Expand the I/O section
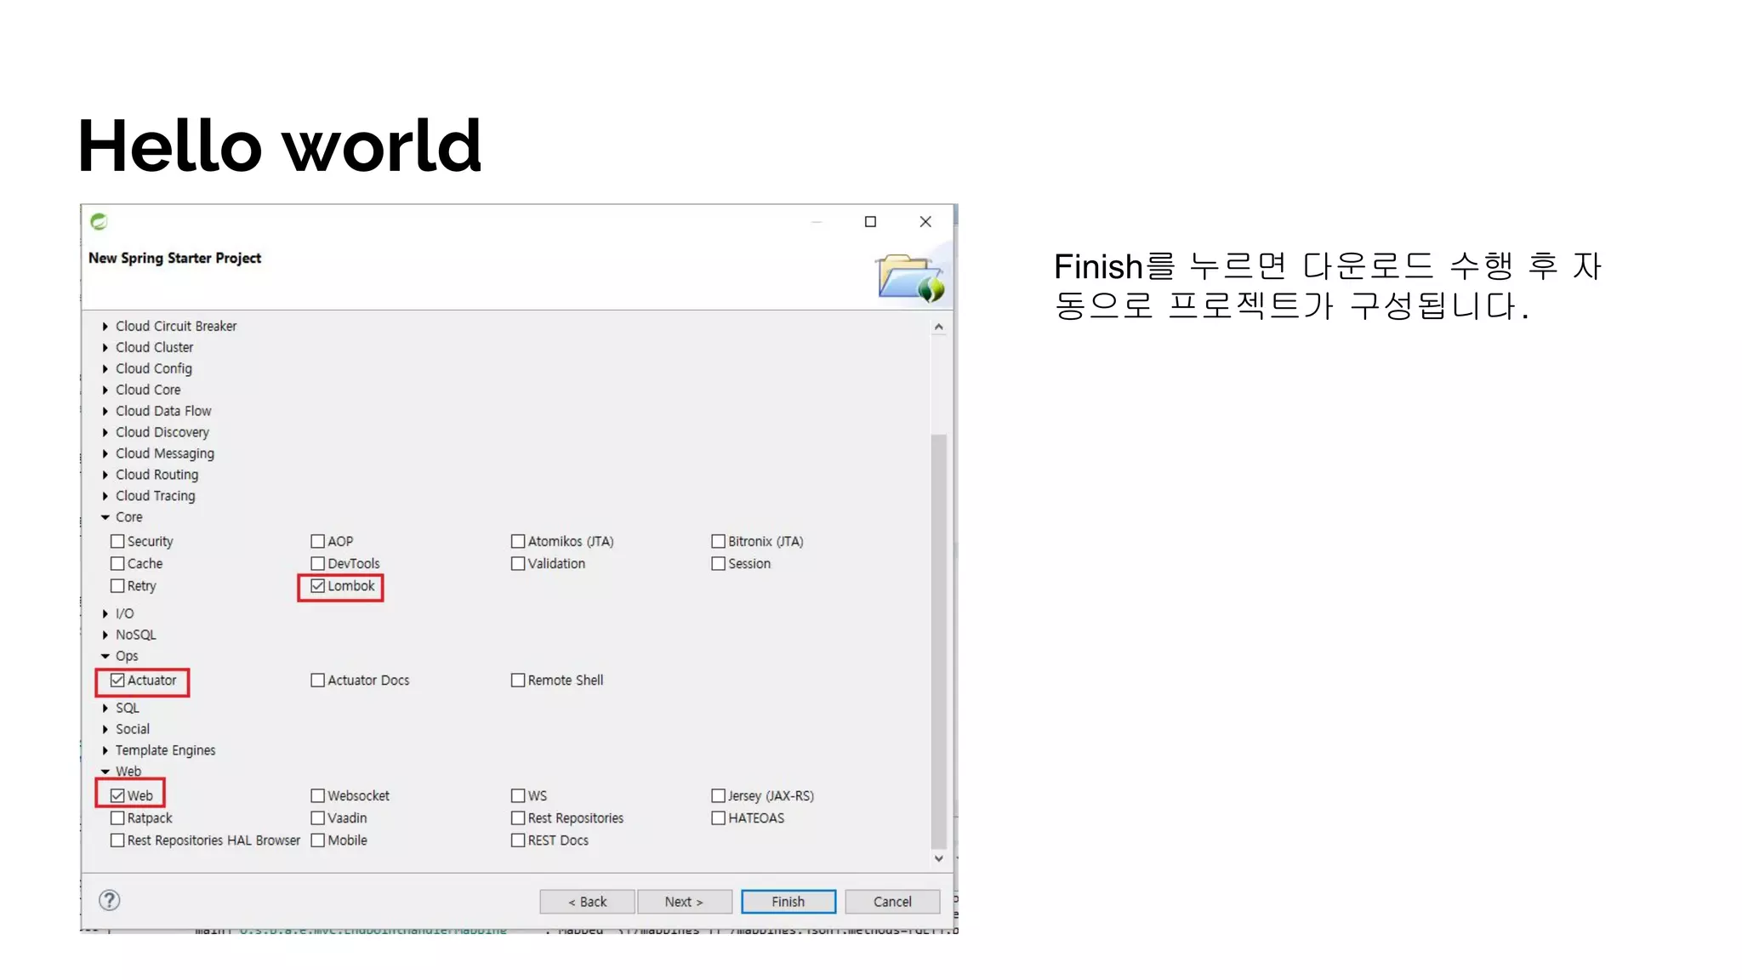 [x=105, y=614]
